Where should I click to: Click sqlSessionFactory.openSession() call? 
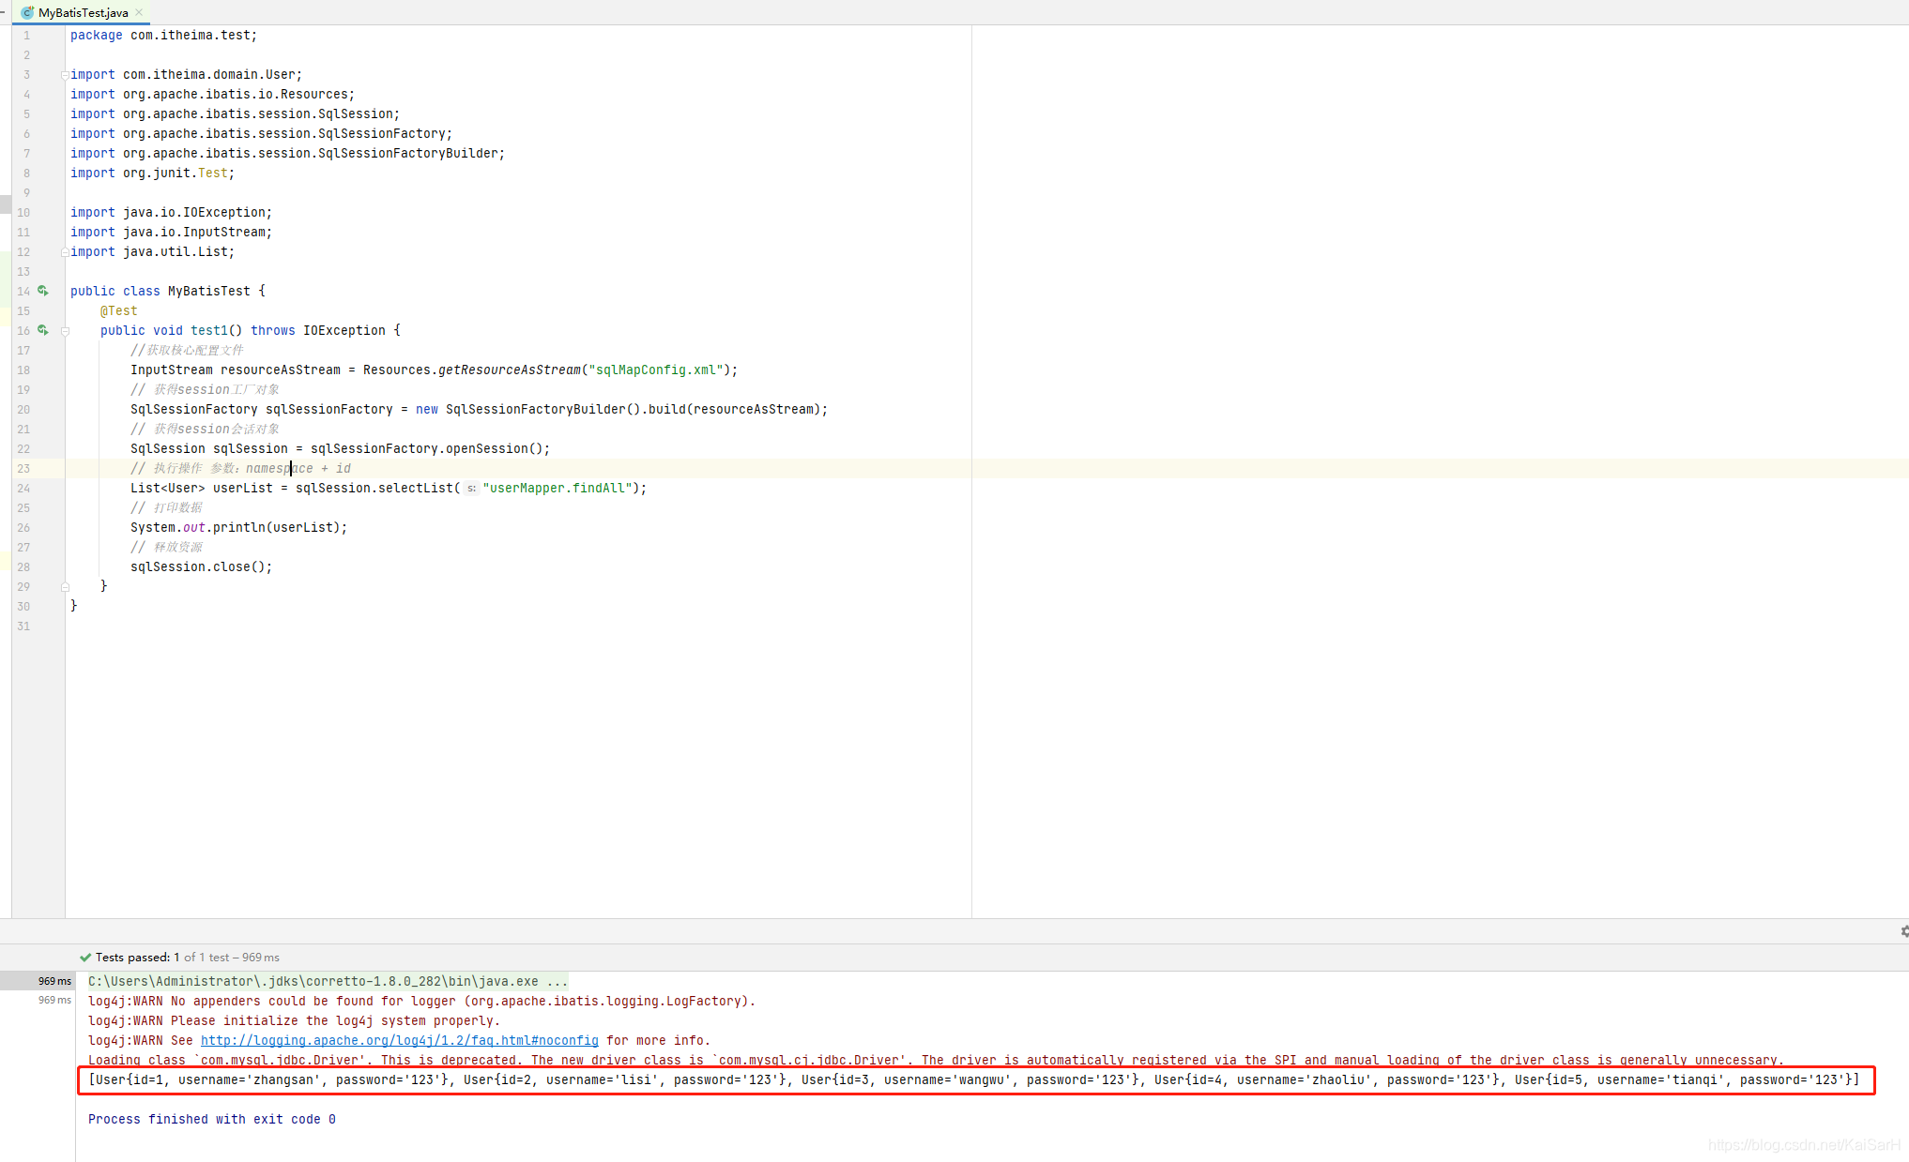tap(429, 448)
